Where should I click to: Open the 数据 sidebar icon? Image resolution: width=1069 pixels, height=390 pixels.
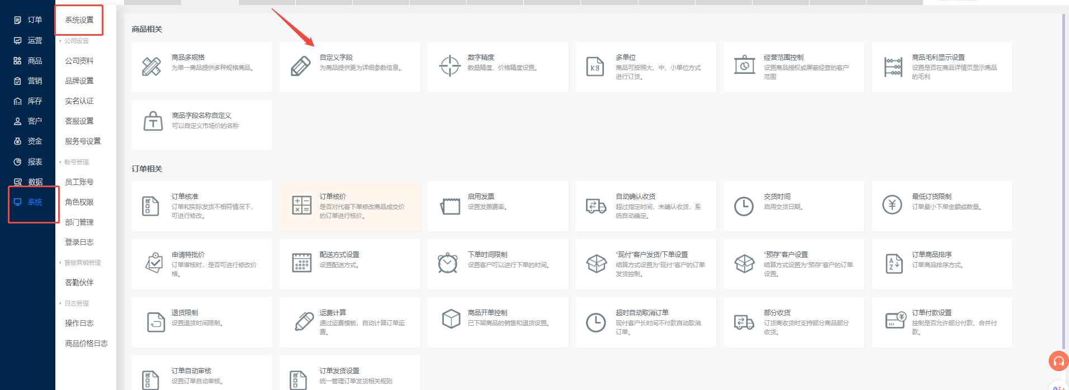pos(17,182)
